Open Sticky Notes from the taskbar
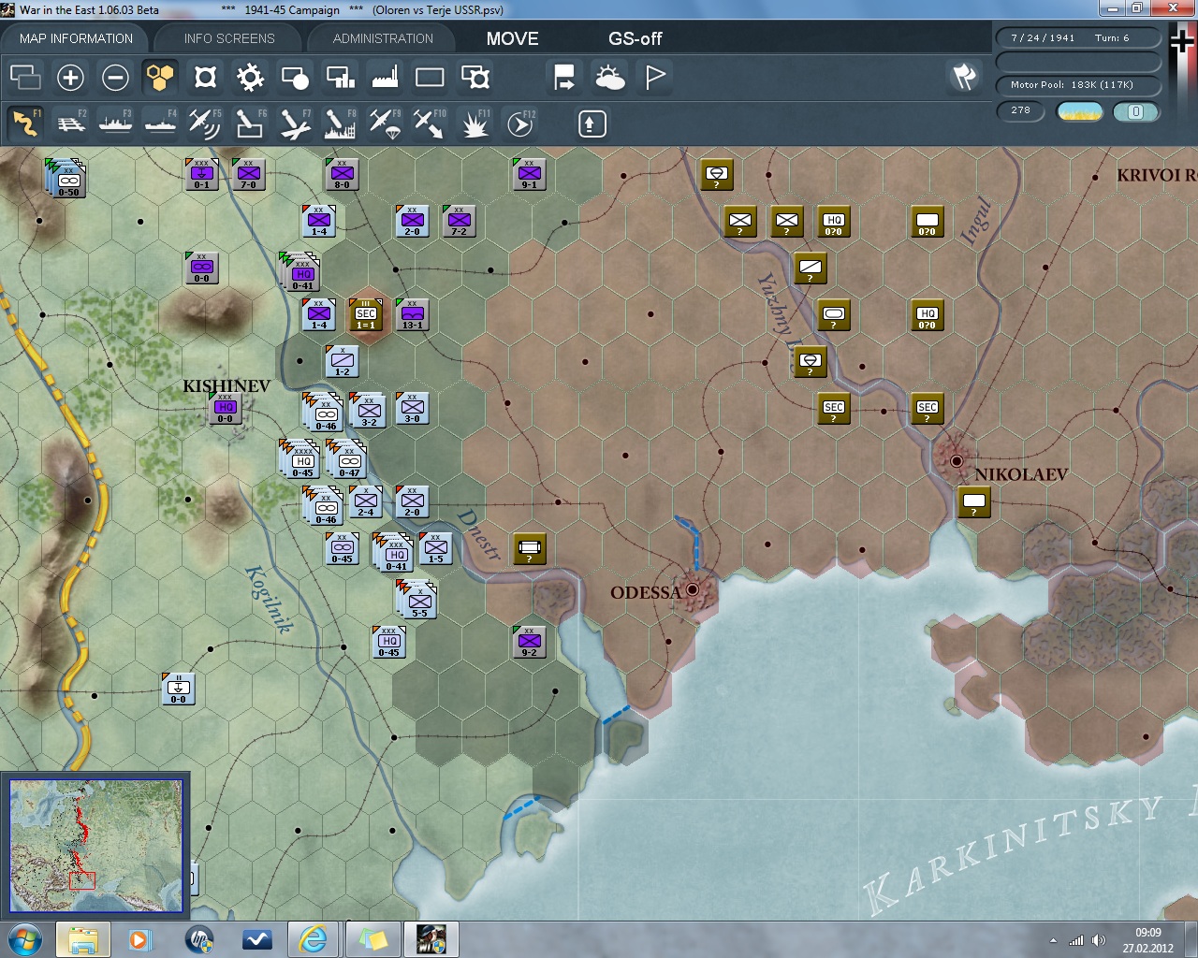1198x958 pixels. point(373,939)
